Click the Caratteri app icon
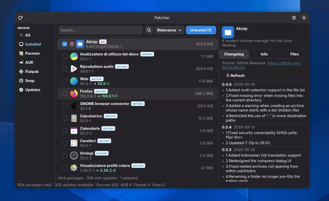 [x=74, y=143]
